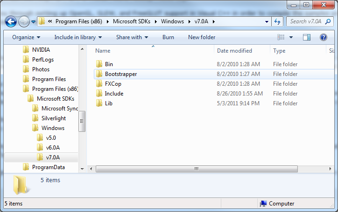Viewport: 338px width, 212px height.
Task: Select the Bin folder icon
Action: coord(99,64)
